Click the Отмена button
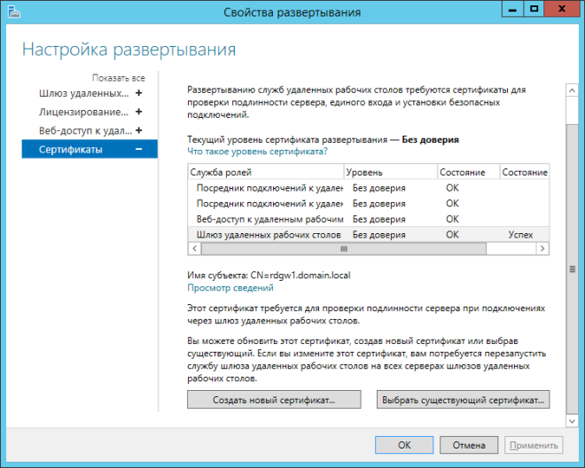 point(469,444)
